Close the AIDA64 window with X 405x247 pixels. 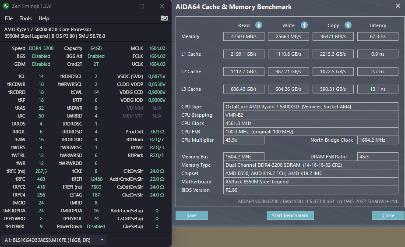tap(398, 6)
